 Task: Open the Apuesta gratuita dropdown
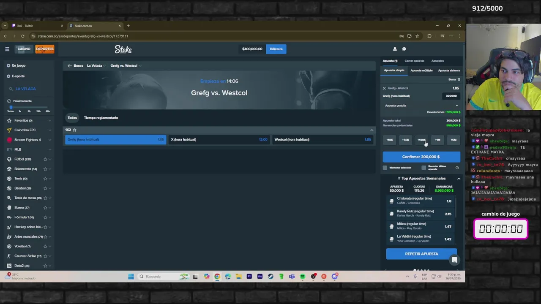coord(421,106)
